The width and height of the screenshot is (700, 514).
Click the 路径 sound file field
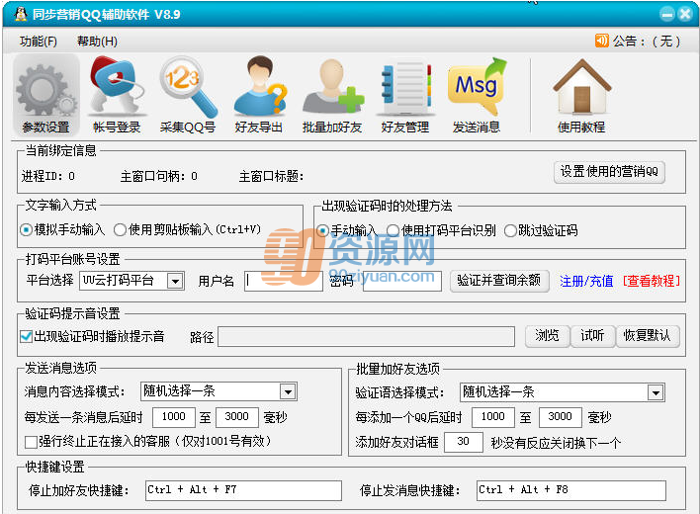click(366, 336)
